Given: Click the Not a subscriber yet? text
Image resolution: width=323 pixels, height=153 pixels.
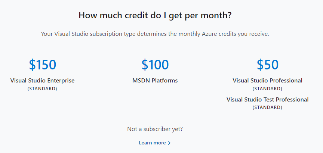Looking at the screenshot, I should pos(155,129).
